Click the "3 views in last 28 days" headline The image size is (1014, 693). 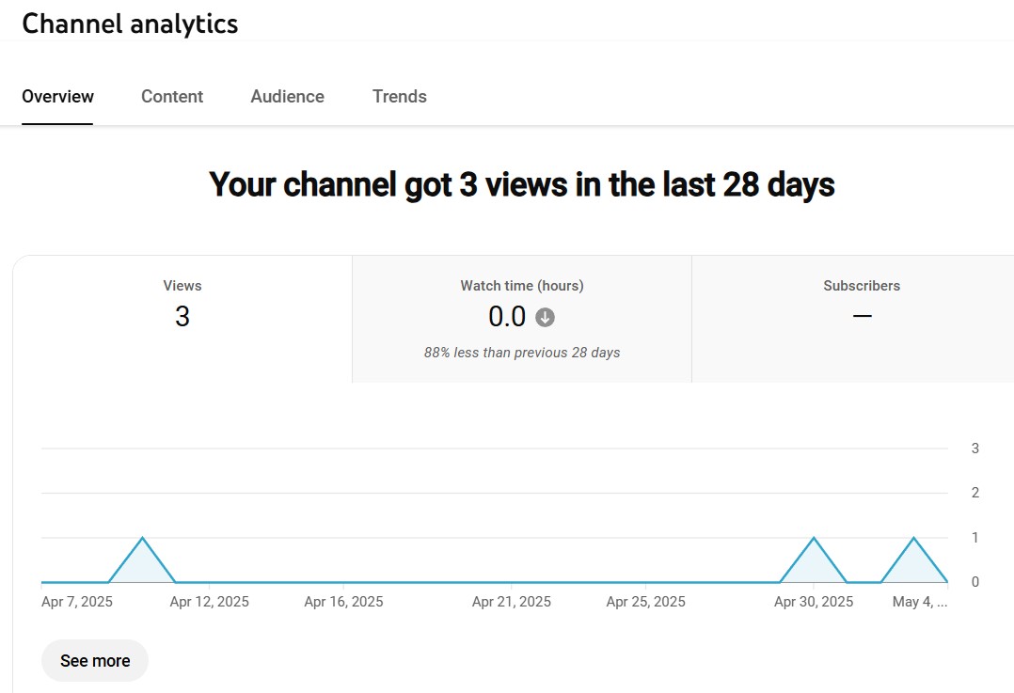521,184
